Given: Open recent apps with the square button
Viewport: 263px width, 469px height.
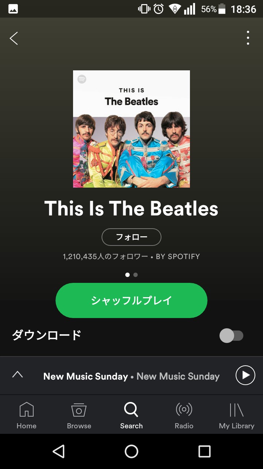Looking at the screenshot, I should [205, 451].
